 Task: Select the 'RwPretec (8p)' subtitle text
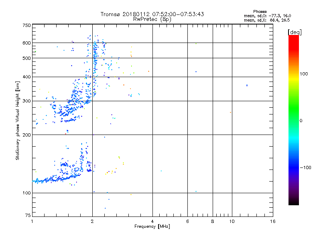tap(152, 19)
